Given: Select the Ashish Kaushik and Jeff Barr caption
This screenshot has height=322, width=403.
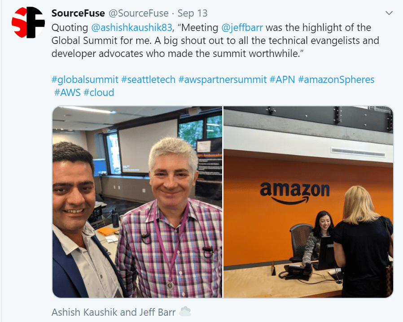Looking at the screenshot, I should pyautogui.click(x=114, y=312).
